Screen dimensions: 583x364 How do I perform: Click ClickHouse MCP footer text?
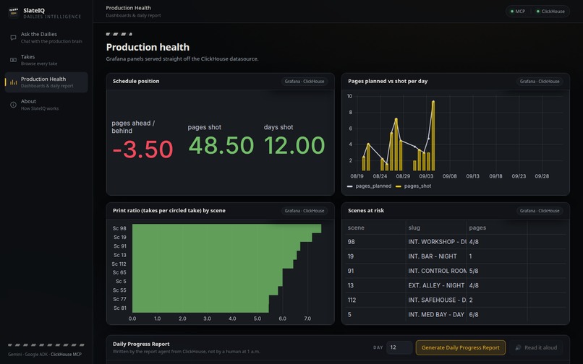click(x=66, y=355)
